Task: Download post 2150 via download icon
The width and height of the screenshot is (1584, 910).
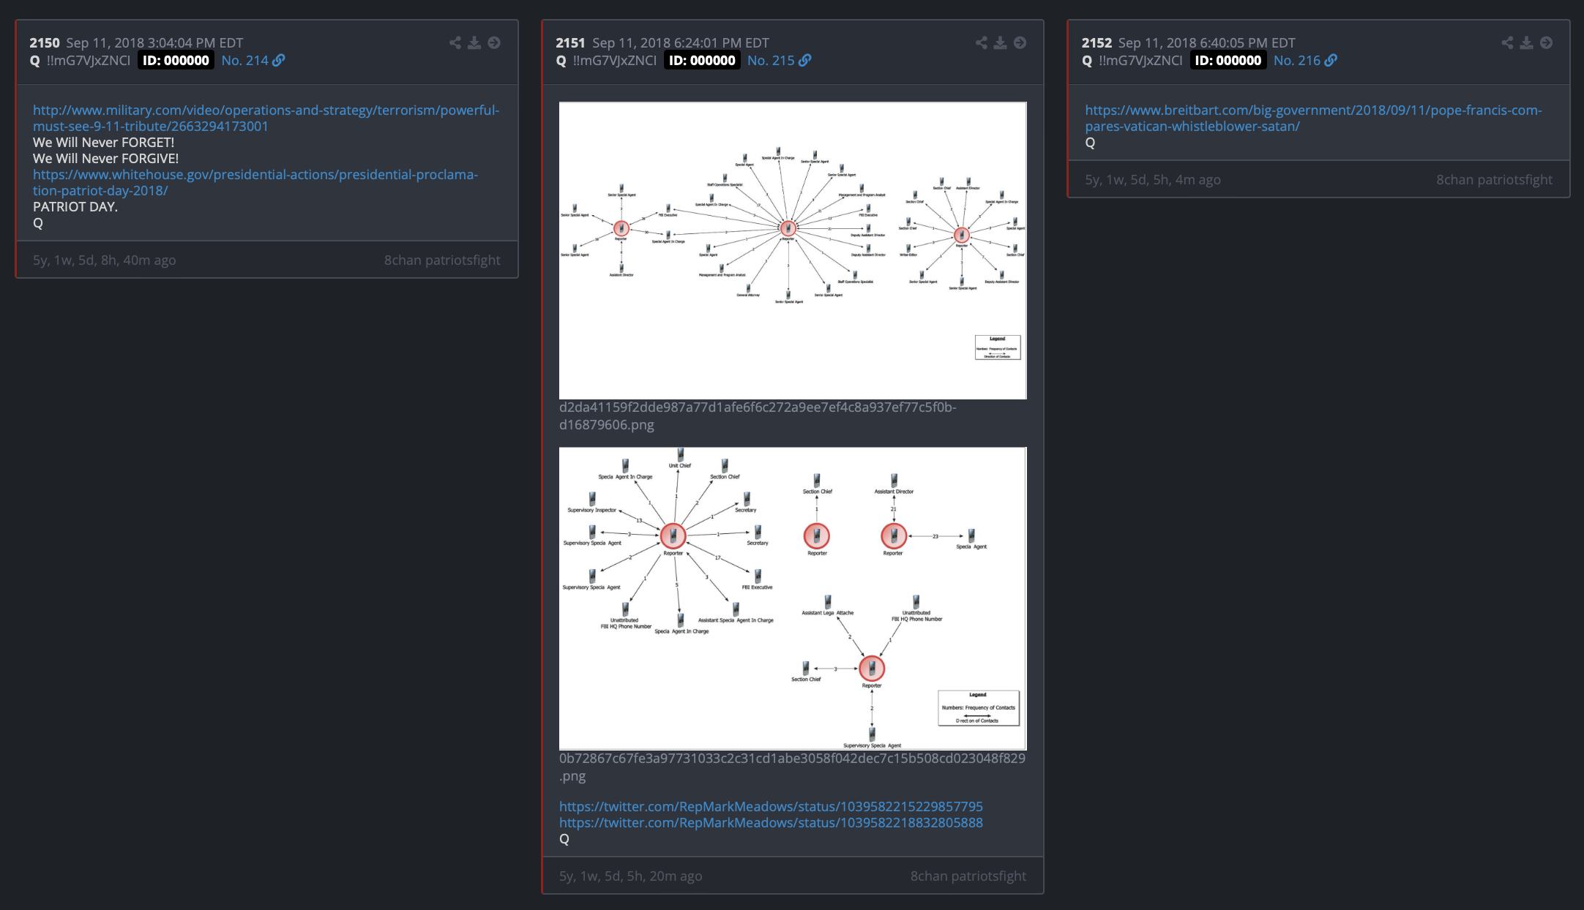Action: (x=474, y=43)
